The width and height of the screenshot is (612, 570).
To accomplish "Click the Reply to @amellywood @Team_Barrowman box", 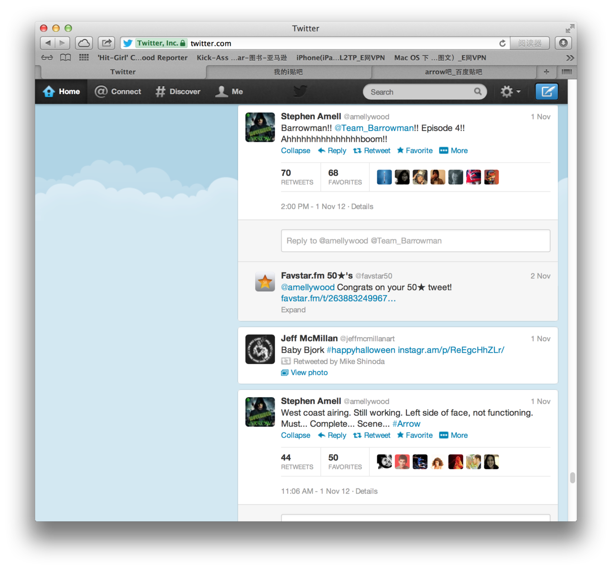I will pos(415,241).
